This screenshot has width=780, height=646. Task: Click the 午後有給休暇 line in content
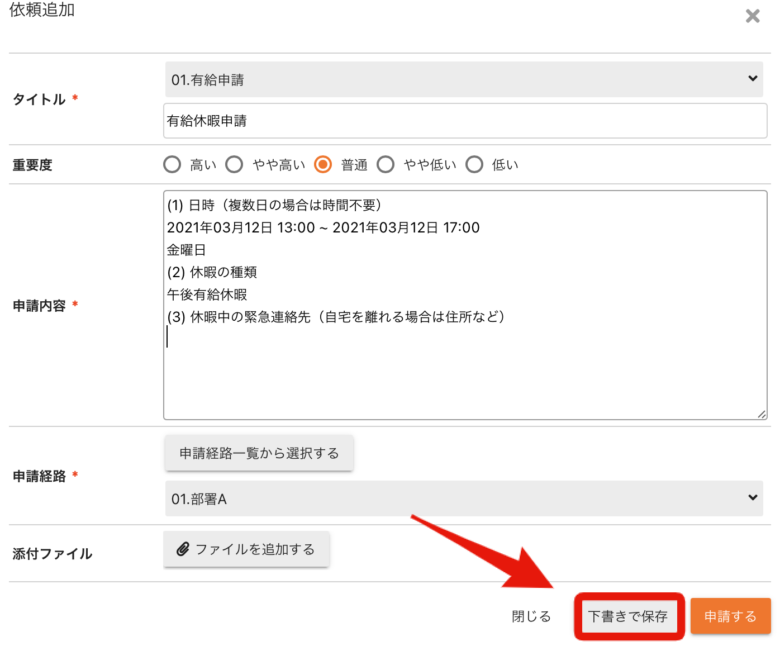tap(207, 294)
